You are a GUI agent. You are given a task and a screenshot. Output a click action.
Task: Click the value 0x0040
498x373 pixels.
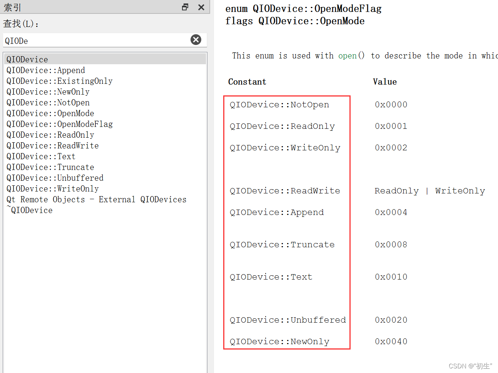tap(391, 341)
